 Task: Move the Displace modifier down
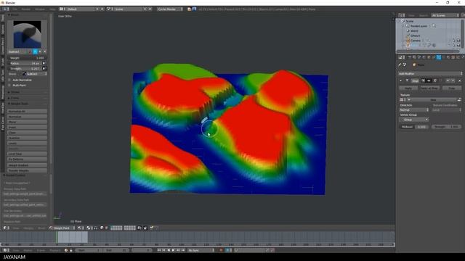(453, 80)
